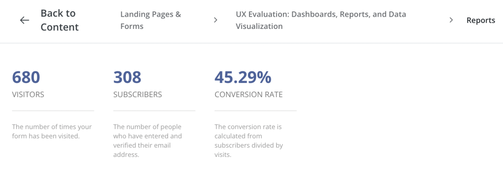Image resolution: width=503 pixels, height=179 pixels.
Task: Click the divider line under CONVERSION RATE
Action: tap(255, 111)
